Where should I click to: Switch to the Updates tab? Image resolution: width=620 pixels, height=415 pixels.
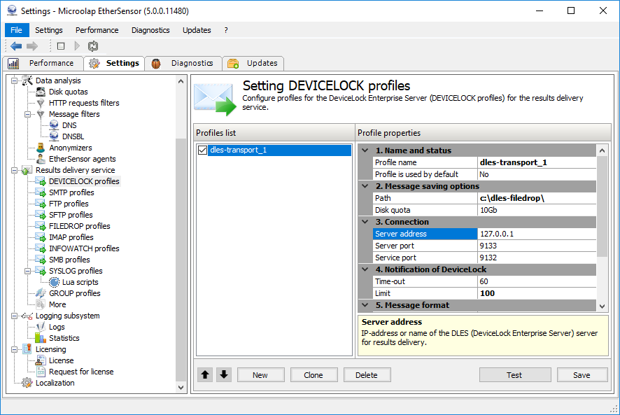253,63
